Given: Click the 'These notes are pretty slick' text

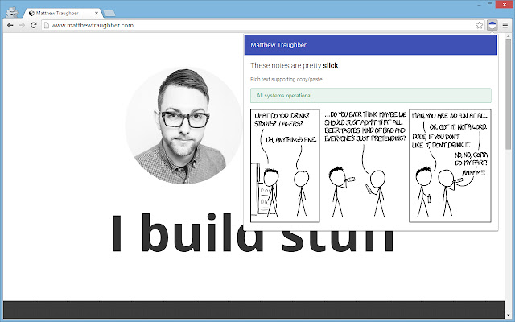Looking at the screenshot, I should point(295,65).
